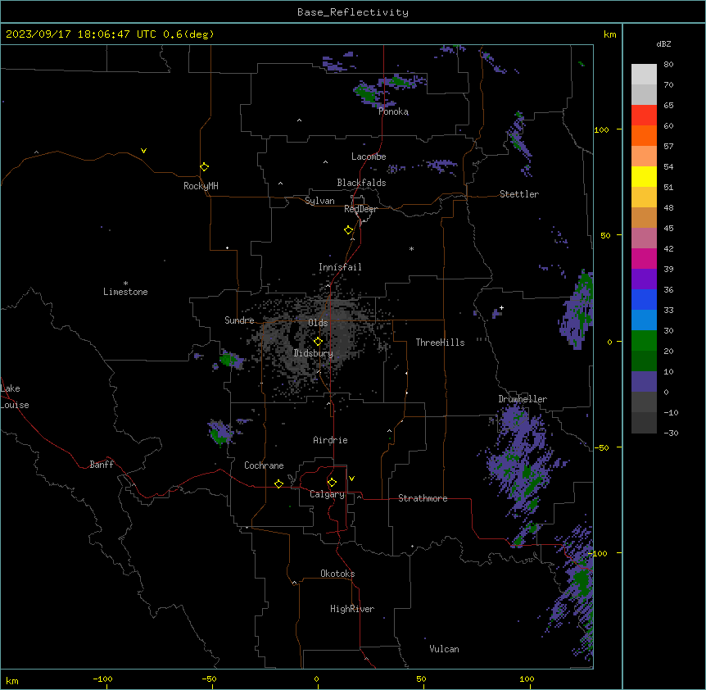This screenshot has height=690, width=706.
Task: Click the Cochrane label
Action: click(264, 465)
